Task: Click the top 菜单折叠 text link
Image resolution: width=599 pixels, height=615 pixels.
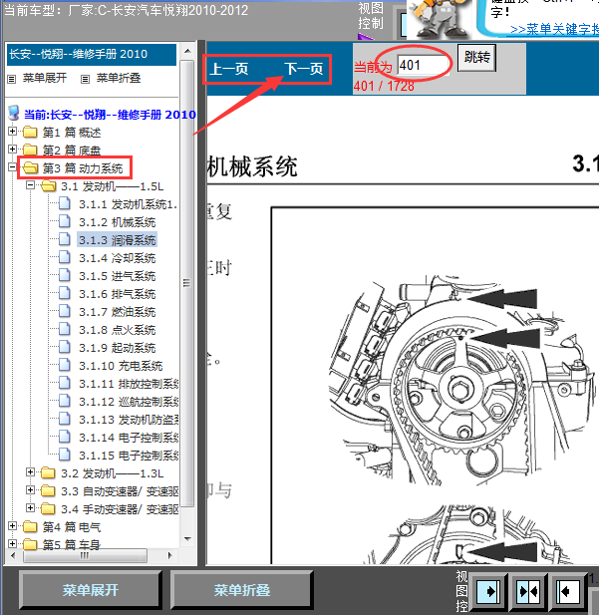Action: (x=119, y=78)
